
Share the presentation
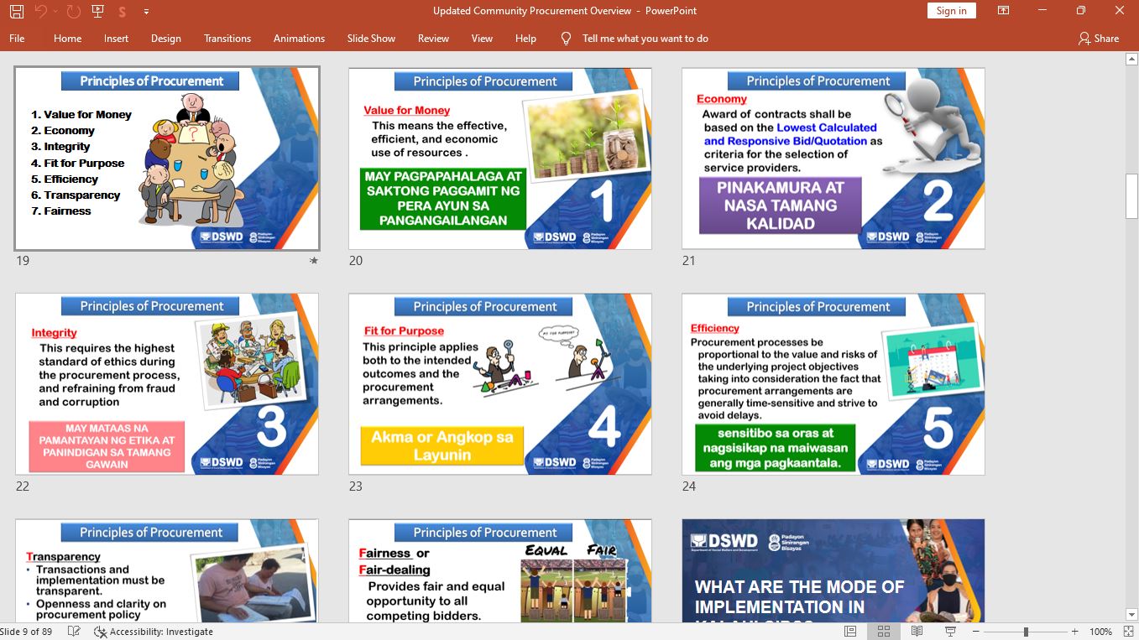[1099, 39]
